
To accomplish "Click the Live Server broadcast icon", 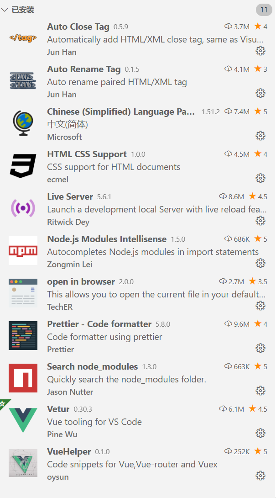I will click(x=23, y=208).
